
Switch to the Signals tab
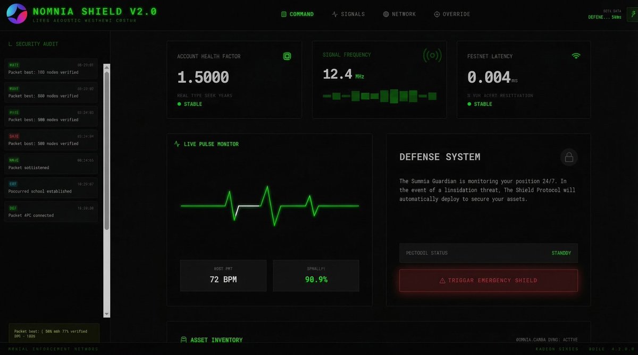(x=348, y=14)
